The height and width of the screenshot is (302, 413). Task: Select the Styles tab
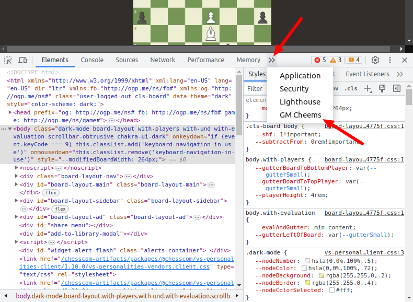pos(257,74)
